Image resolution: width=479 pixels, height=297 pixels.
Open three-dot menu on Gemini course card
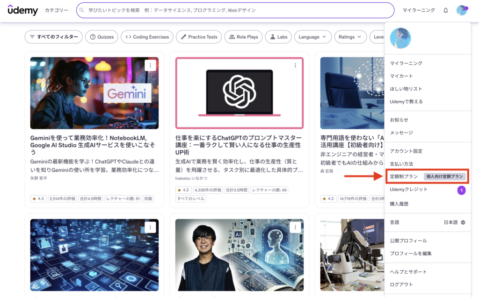pos(150,65)
